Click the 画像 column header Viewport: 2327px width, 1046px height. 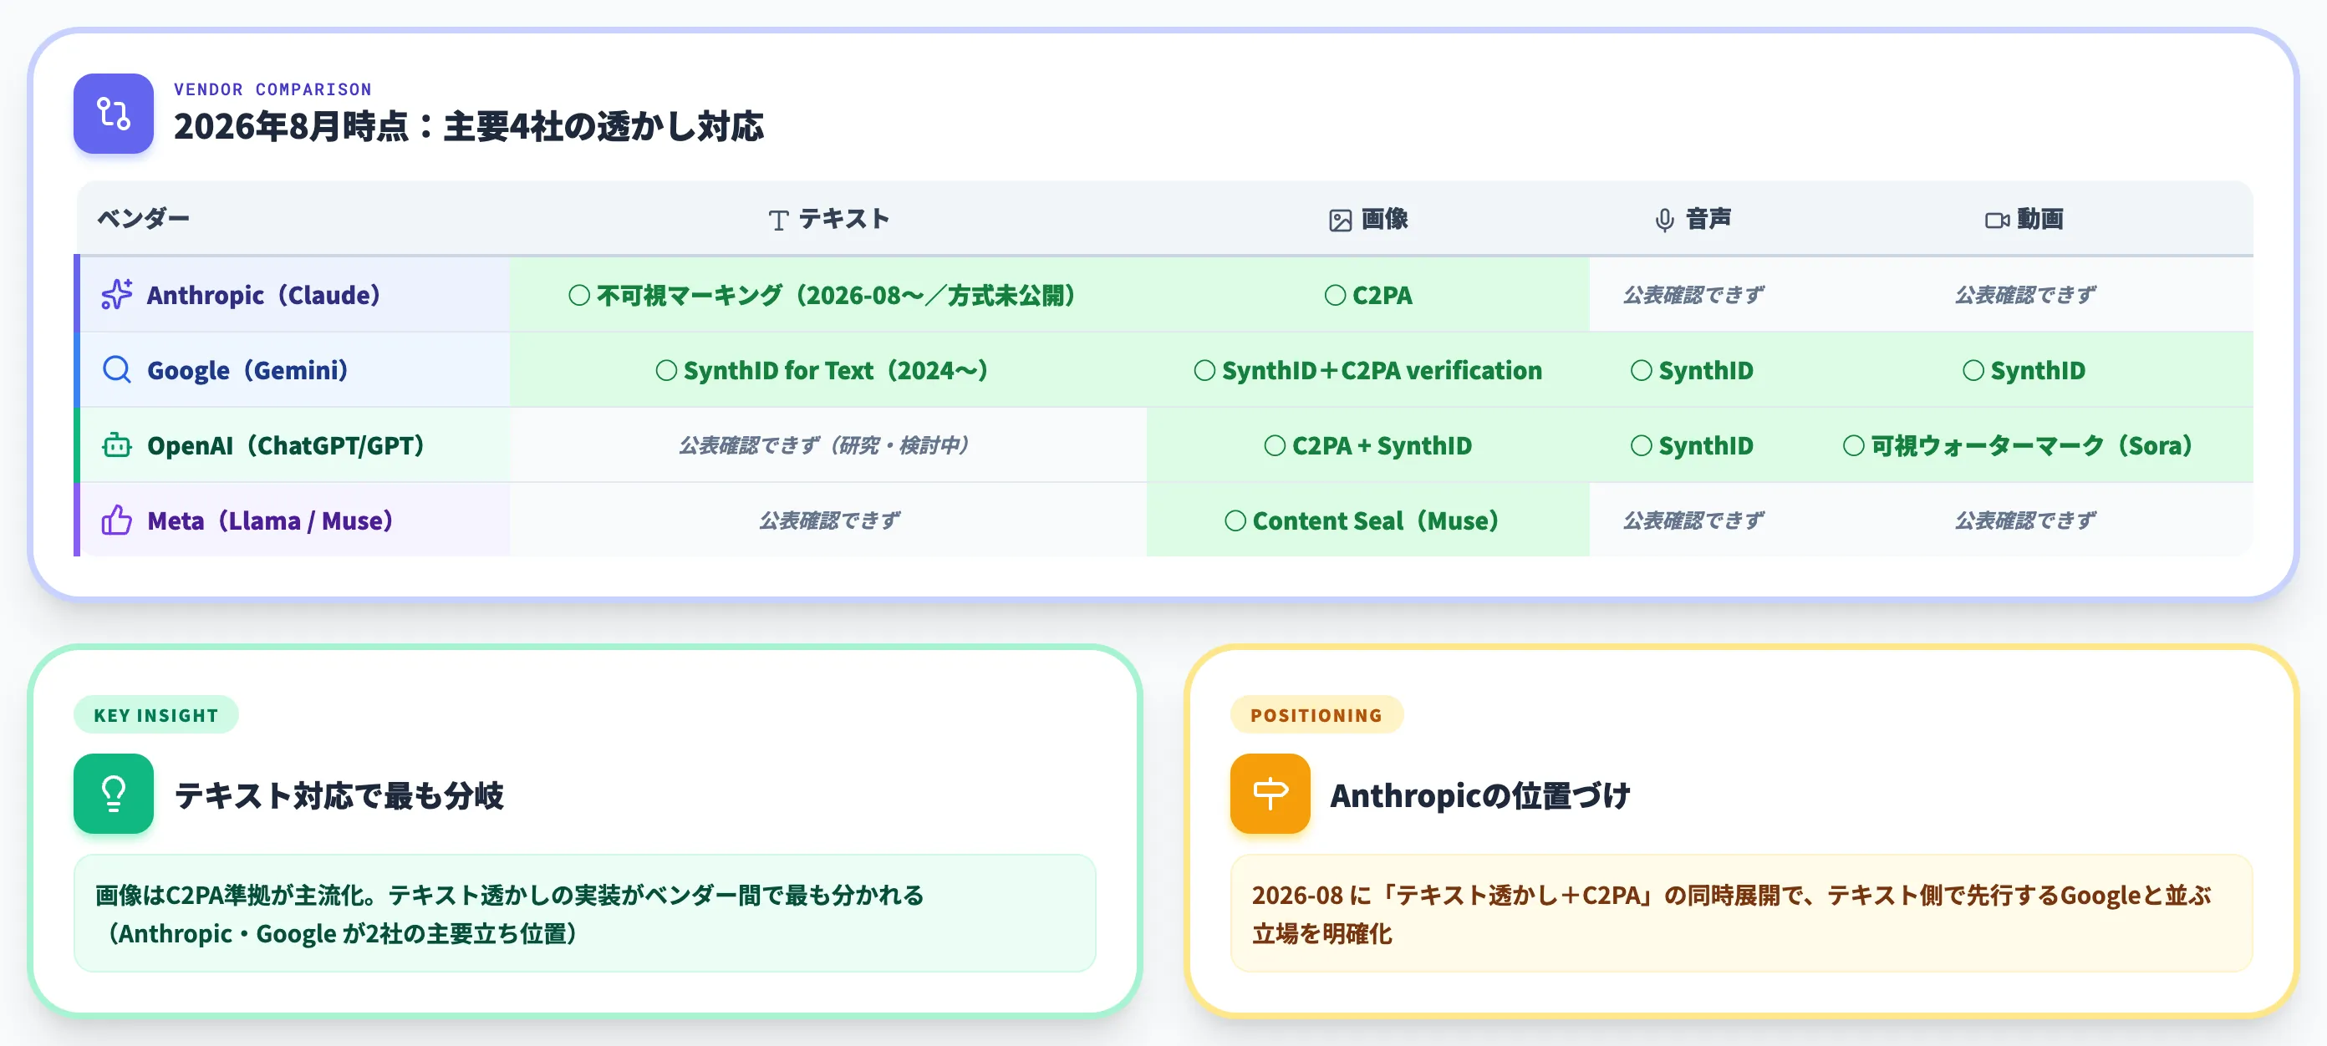(1368, 219)
